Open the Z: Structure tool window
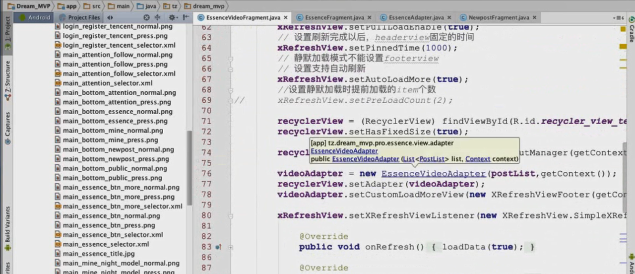Screen dimensions: 635x274 [x=7, y=81]
